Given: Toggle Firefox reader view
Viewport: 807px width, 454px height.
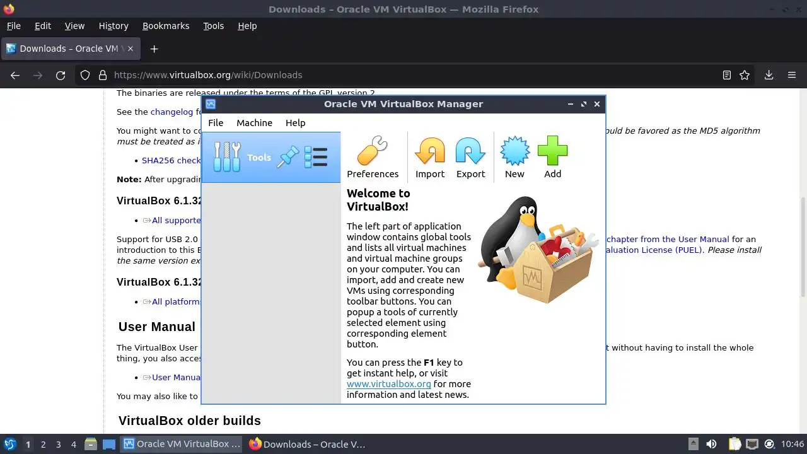Looking at the screenshot, I should click(x=727, y=75).
